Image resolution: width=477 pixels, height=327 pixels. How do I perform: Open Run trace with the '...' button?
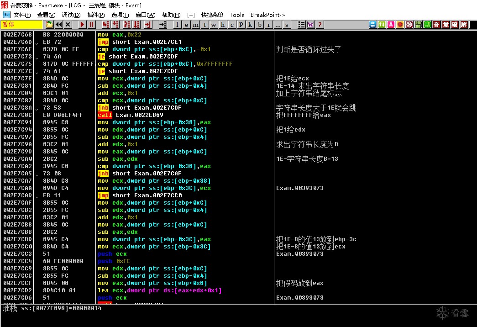tap(278, 25)
